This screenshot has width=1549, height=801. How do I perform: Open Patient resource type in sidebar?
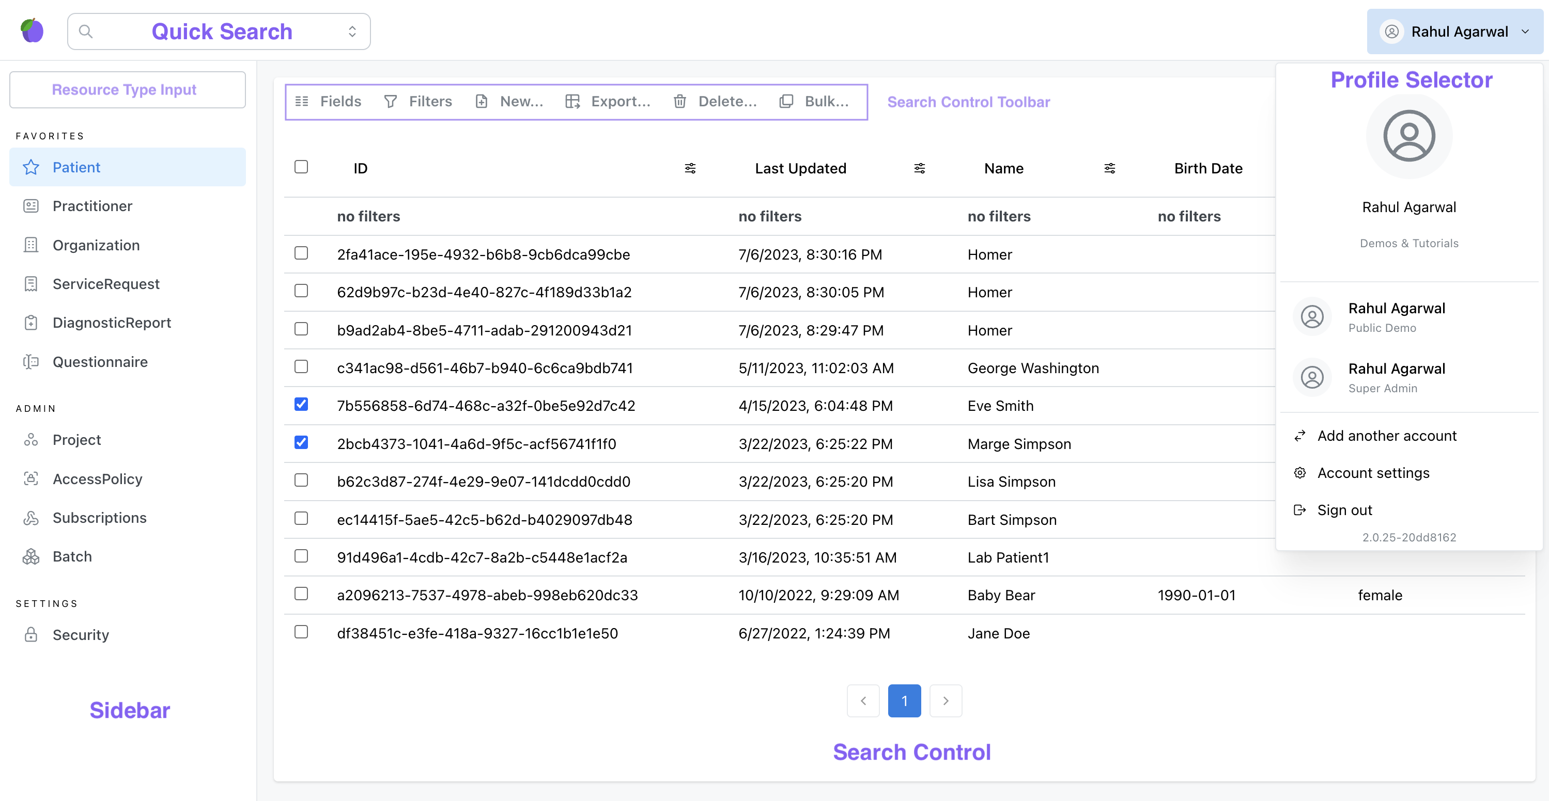(x=76, y=167)
